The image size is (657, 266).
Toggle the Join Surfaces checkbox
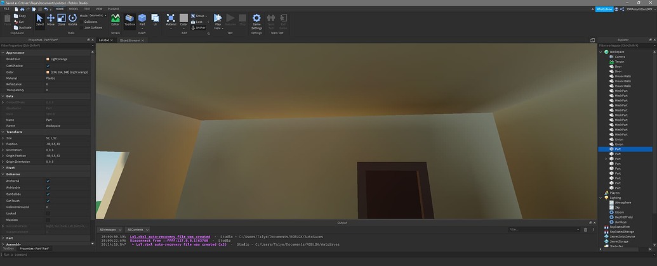pyautogui.click(x=82, y=28)
